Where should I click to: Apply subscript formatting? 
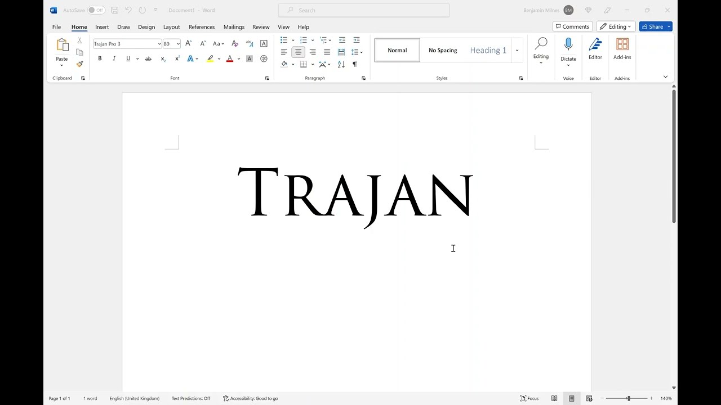tap(163, 58)
